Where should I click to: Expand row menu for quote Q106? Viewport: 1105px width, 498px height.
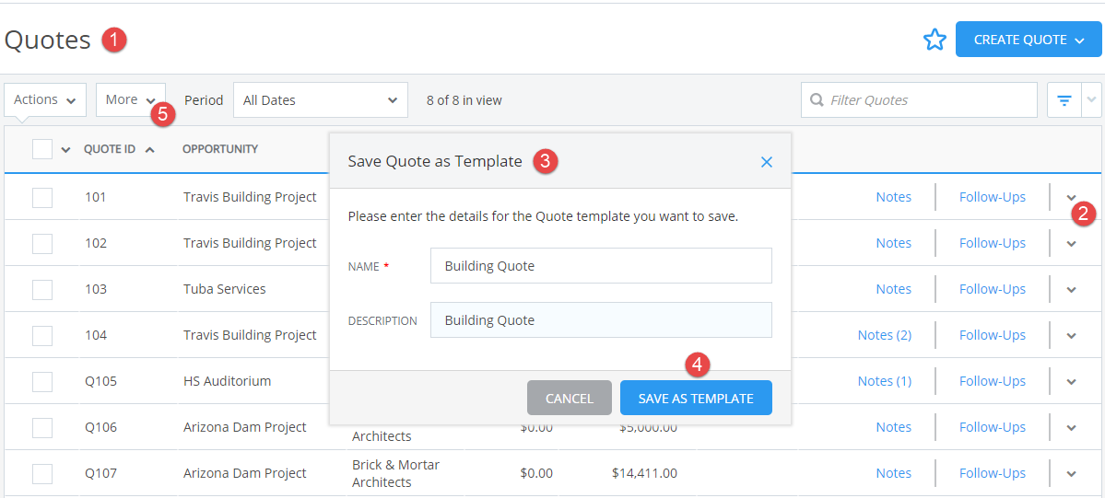click(1071, 427)
